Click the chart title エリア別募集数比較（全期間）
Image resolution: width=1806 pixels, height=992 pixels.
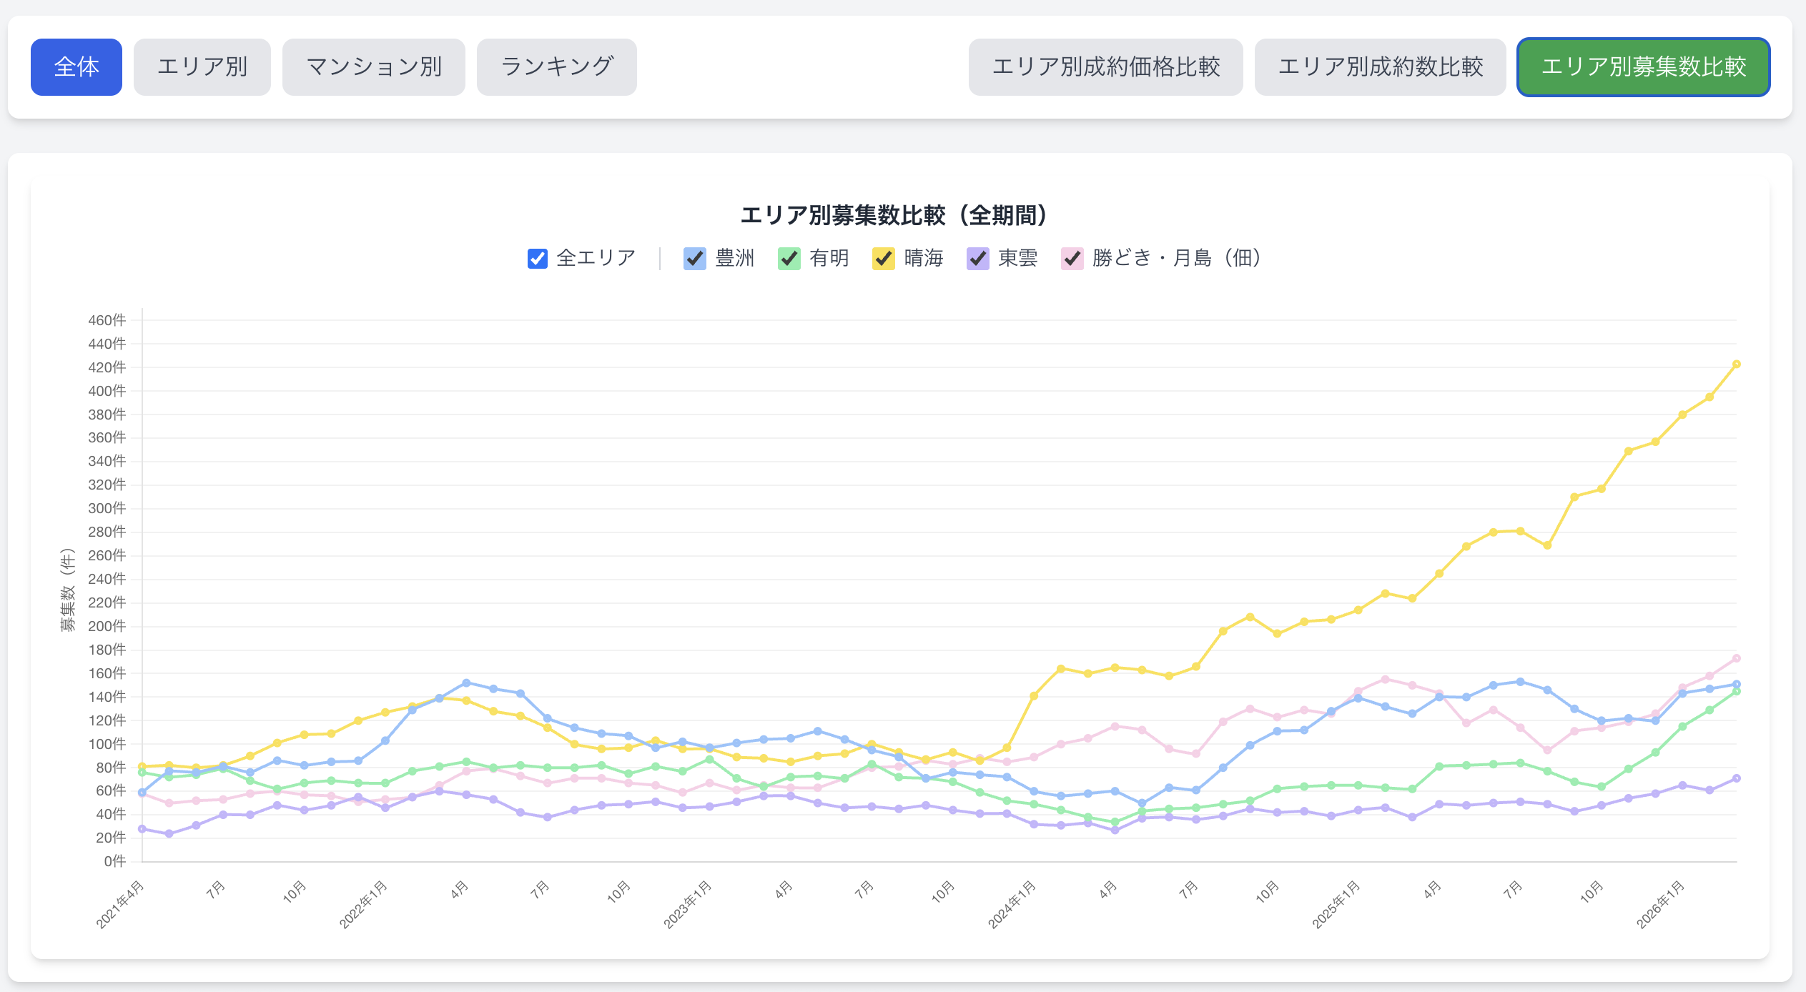[894, 215]
